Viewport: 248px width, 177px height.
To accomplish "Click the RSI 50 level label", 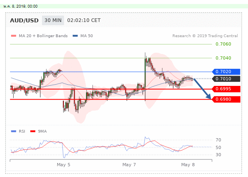I will point(218,147).
